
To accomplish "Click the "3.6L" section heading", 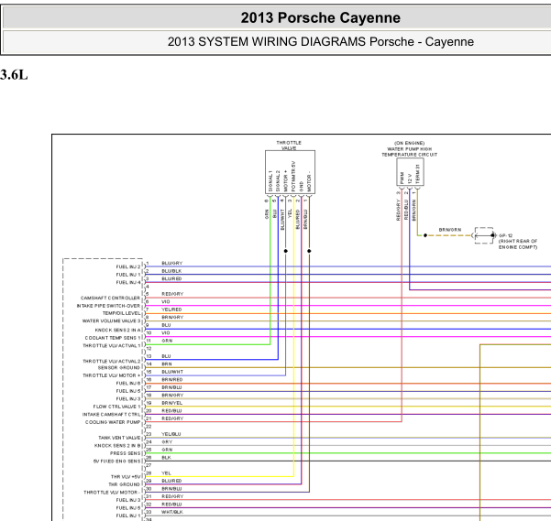I will coord(14,75).
